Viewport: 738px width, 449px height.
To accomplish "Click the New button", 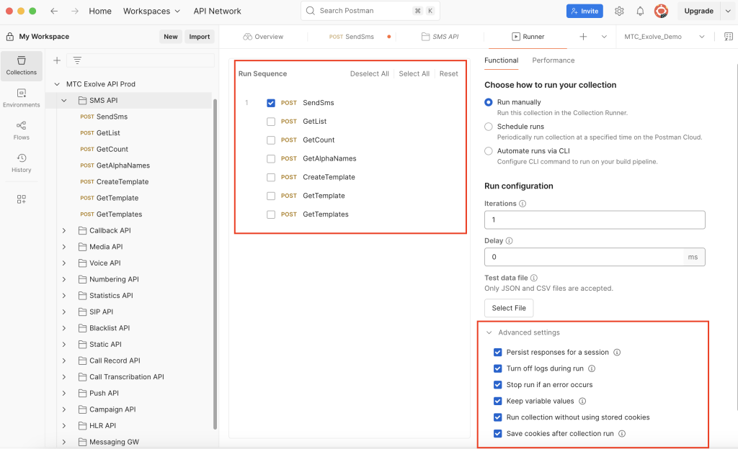I will pos(171,37).
